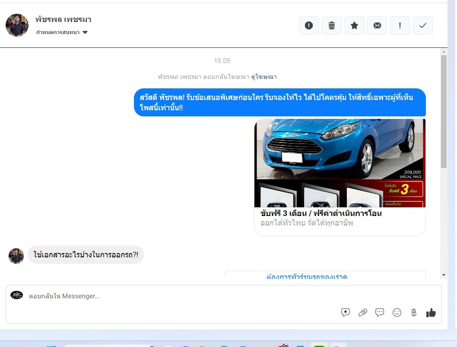The width and height of the screenshot is (457, 347).
Task: Open พัชรพล เพชรมา profile picture in header
Action: pyautogui.click(x=17, y=25)
